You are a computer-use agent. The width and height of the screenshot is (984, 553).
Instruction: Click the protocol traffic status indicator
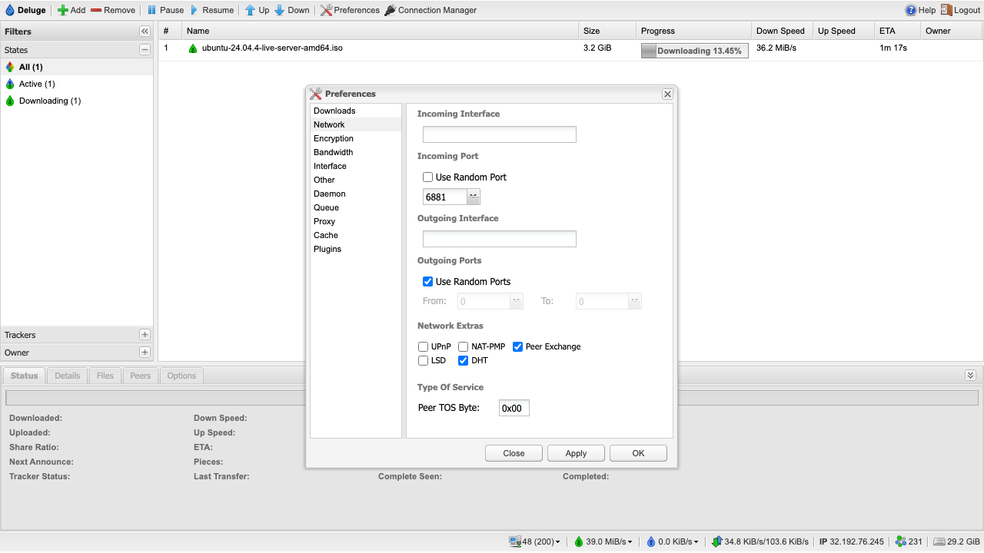pyautogui.click(x=760, y=541)
